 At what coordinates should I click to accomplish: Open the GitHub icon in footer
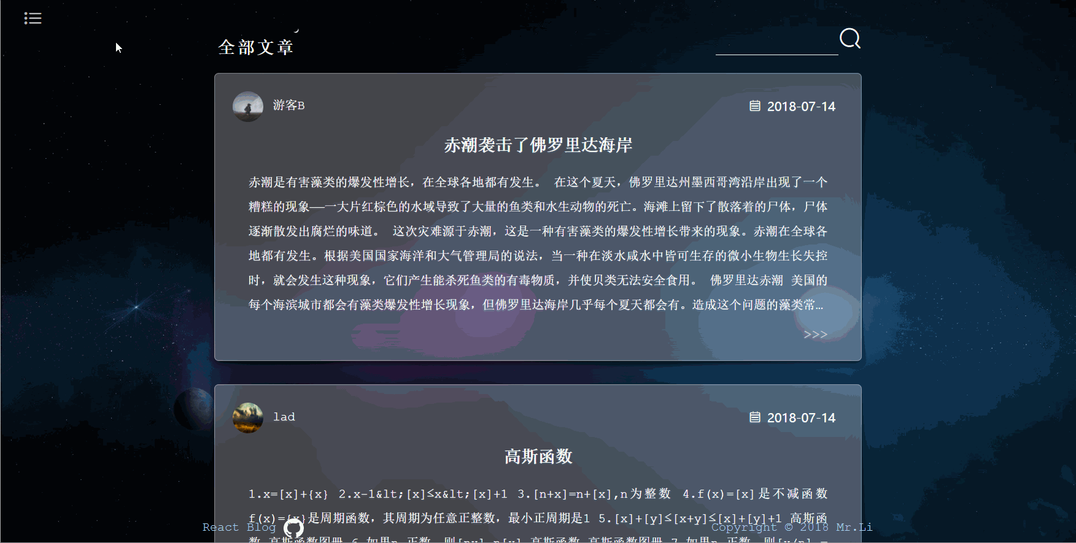click(x=293, y=528)
